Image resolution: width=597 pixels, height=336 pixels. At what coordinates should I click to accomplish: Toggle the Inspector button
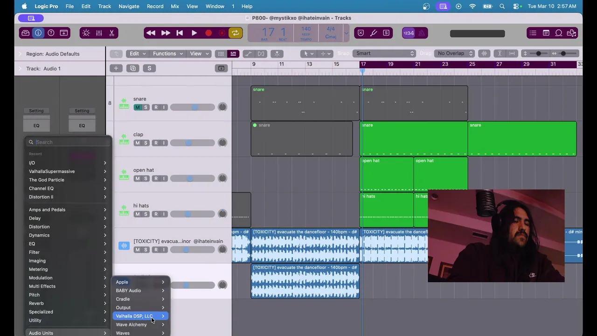coord(38,33)
